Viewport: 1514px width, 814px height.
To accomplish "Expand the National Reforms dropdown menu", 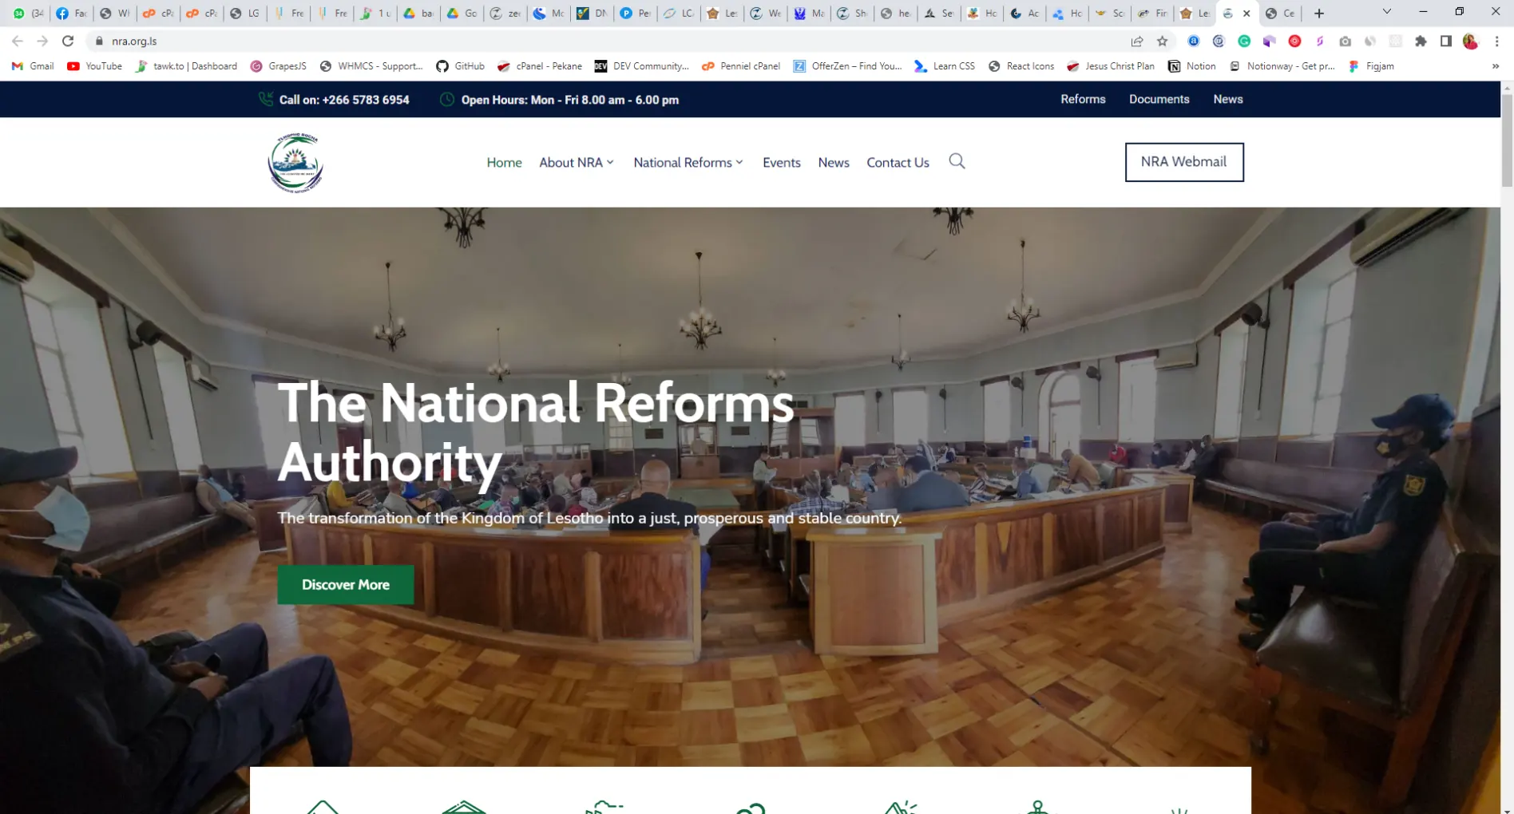I will click(688, 163).
